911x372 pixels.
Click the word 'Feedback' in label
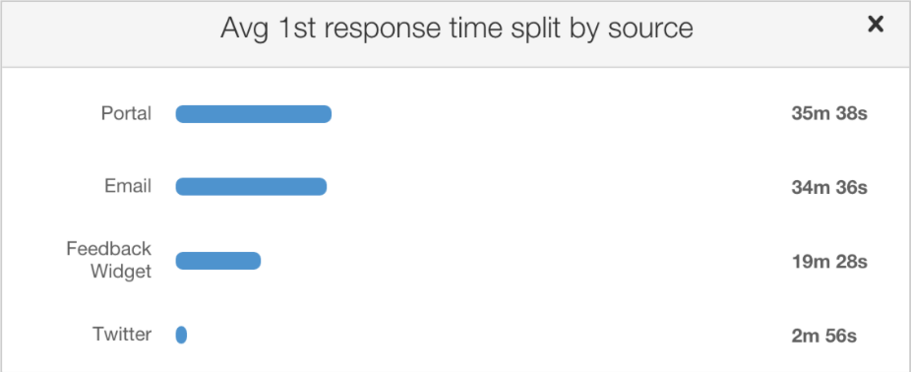click(x=108, y=249)
